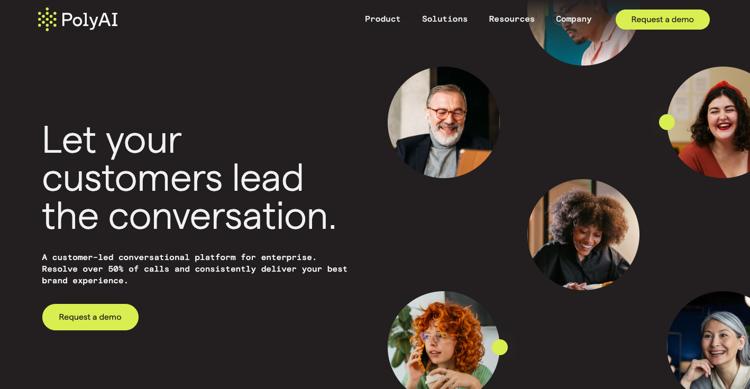Open the Product menu
Viewport: 750px width, 389px height.
coord(382,19)
